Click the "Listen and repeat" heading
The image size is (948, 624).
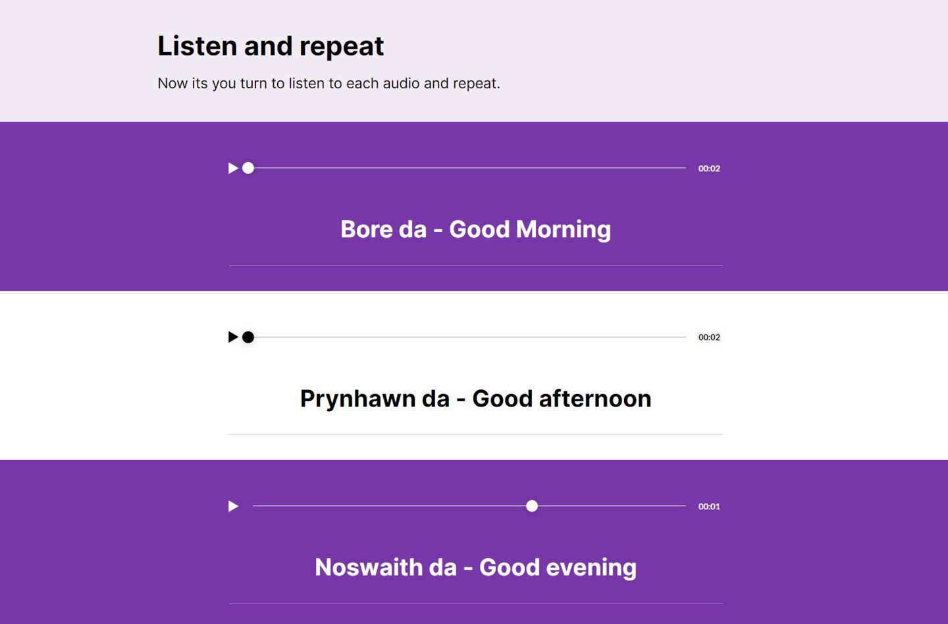271,46
